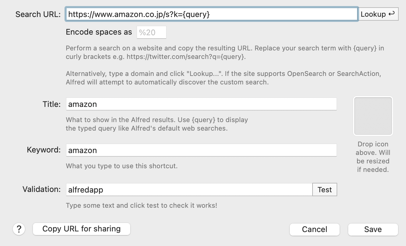The width and height of the screenshot is (406, 246).
Task: Click the 'Keyword:' label
Action: point(44,150)
